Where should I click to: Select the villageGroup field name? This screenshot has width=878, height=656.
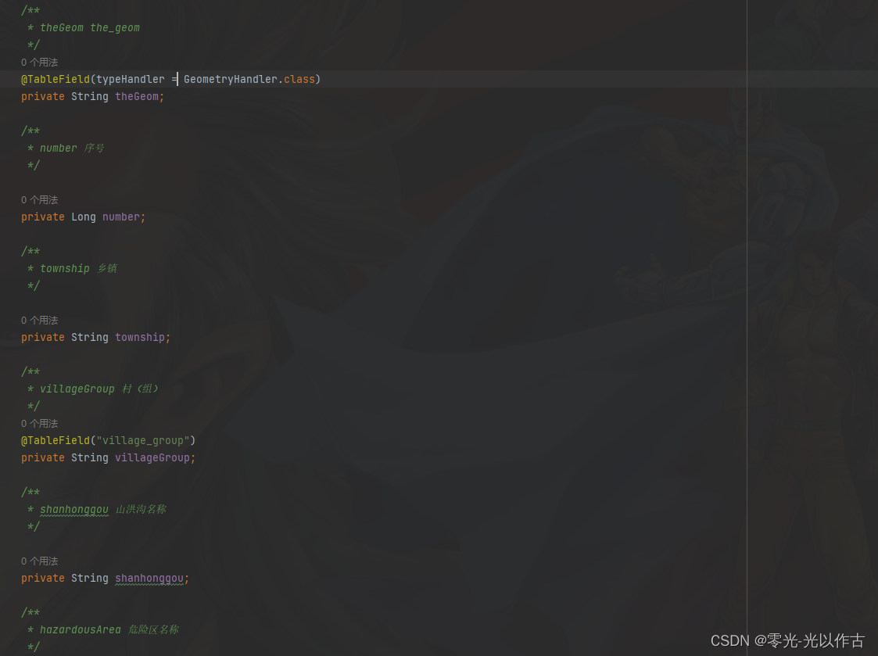(x=152, y=457)
